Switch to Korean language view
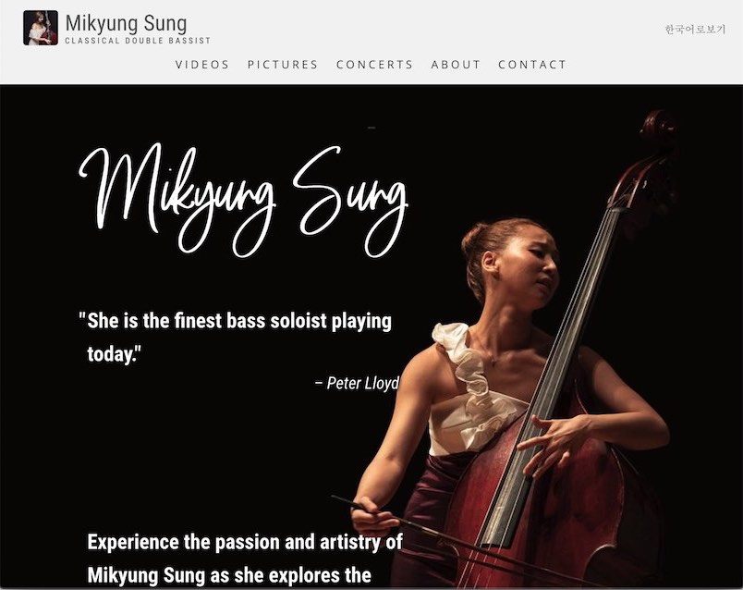 [695, 30]
